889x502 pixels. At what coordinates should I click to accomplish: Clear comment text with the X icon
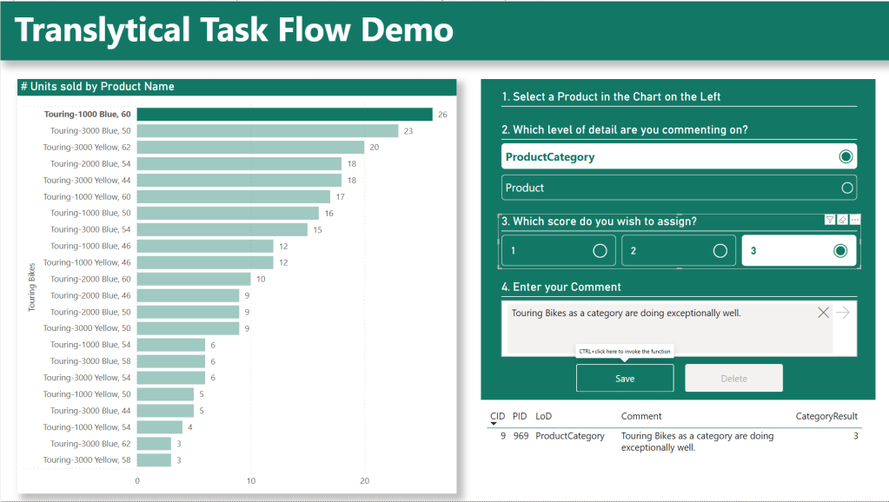(x=823, y=313)
